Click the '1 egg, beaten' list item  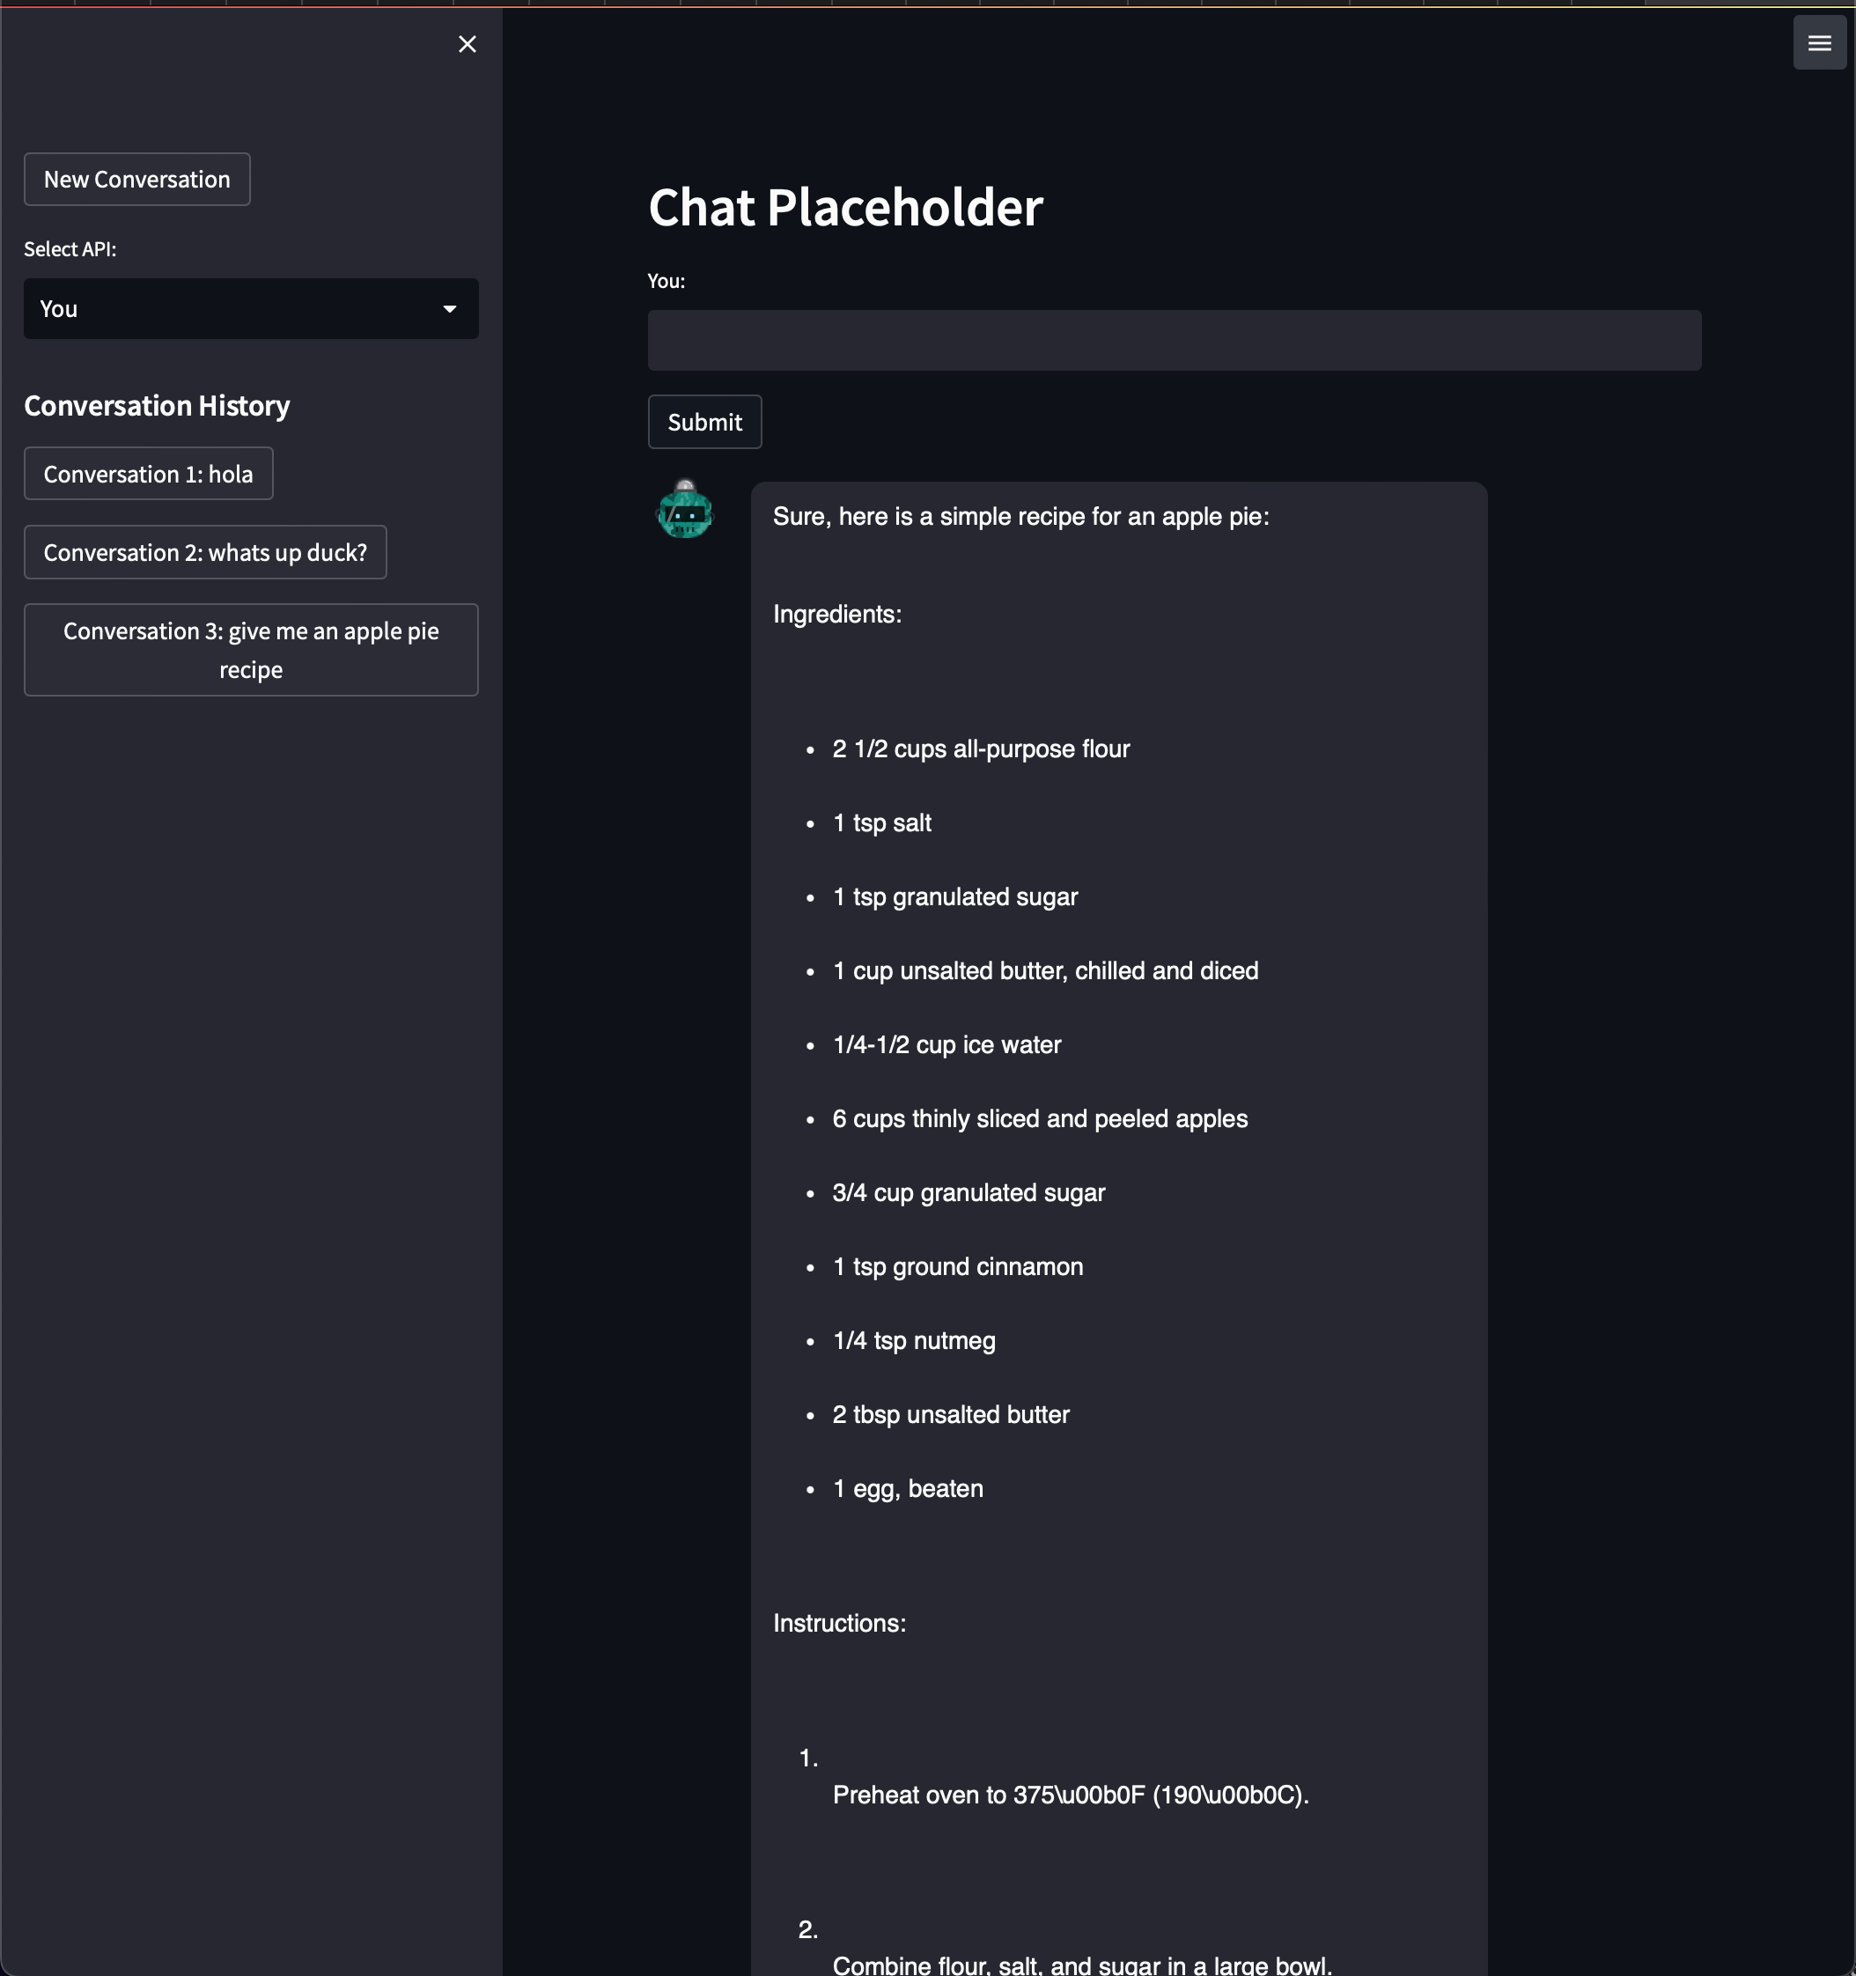tap(907, 1489)
